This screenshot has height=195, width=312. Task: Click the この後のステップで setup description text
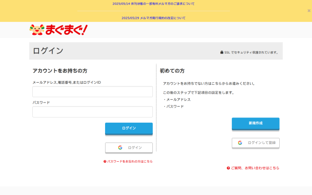click(x=199, y=93)
